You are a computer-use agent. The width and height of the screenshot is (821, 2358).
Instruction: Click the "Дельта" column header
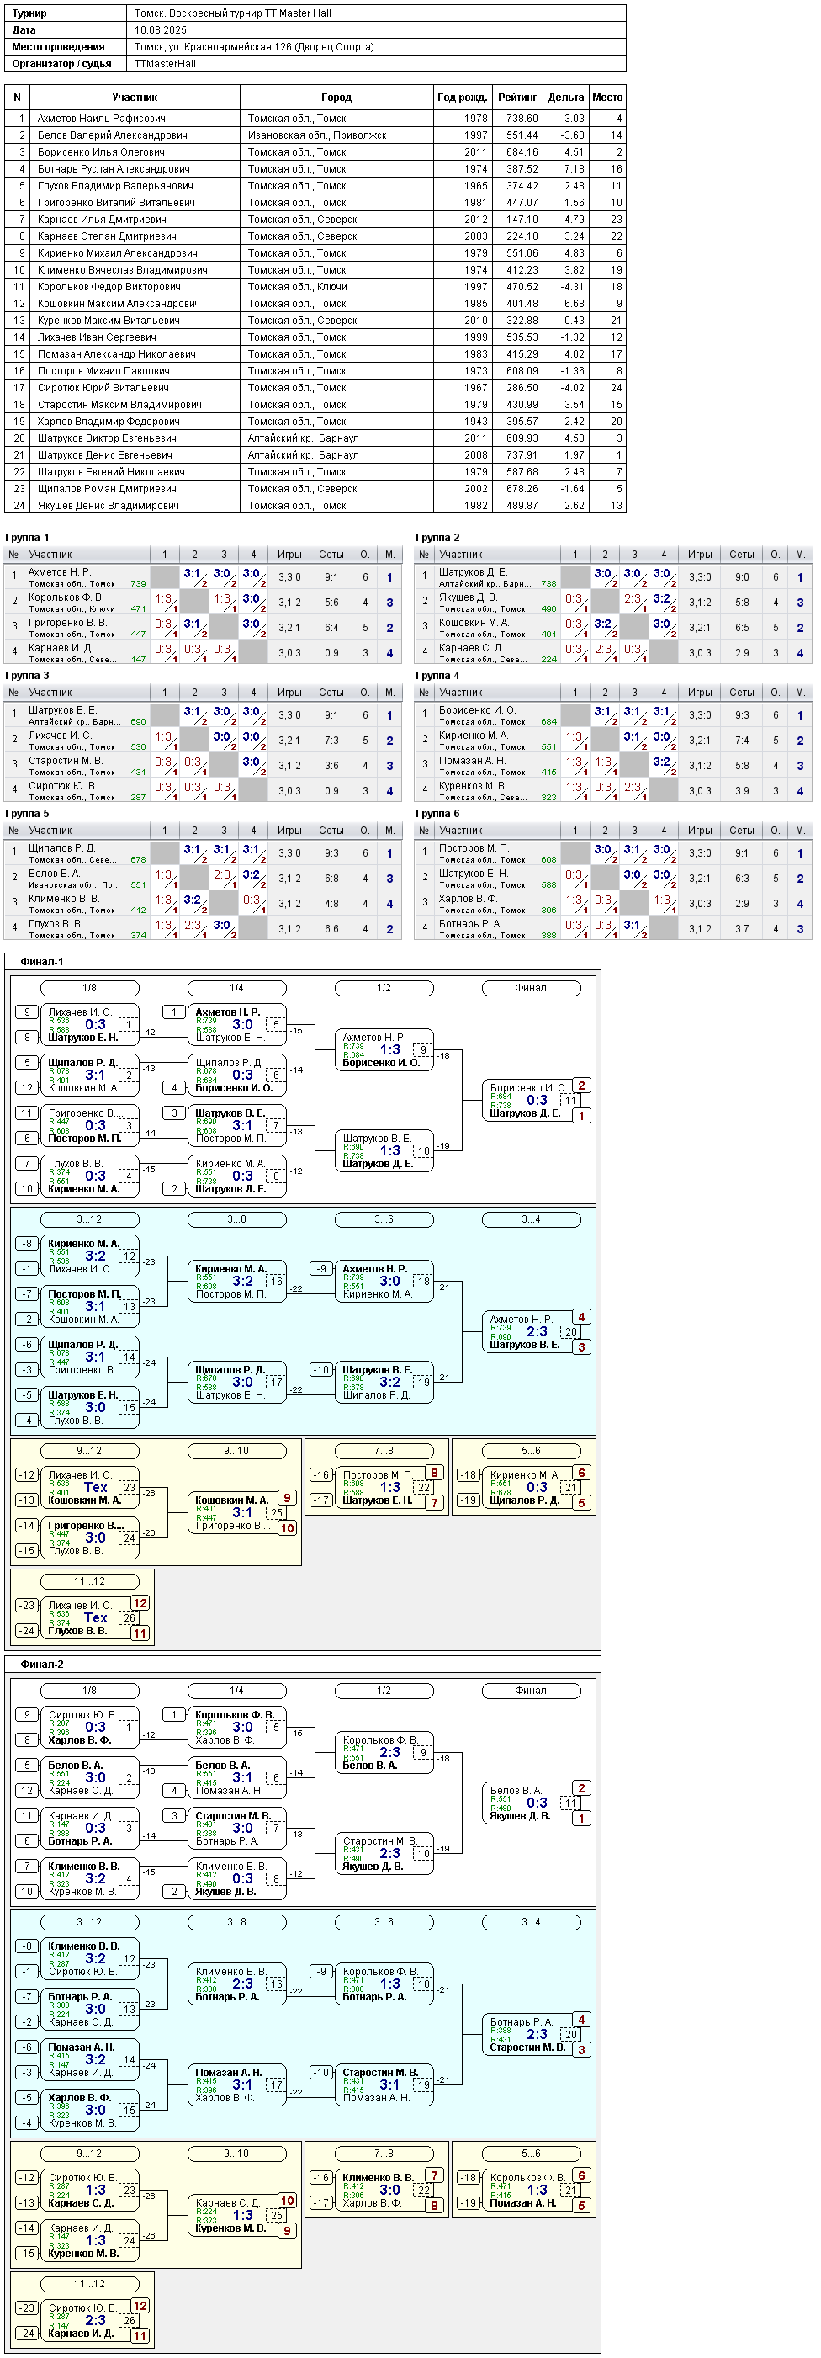(565, 97)
